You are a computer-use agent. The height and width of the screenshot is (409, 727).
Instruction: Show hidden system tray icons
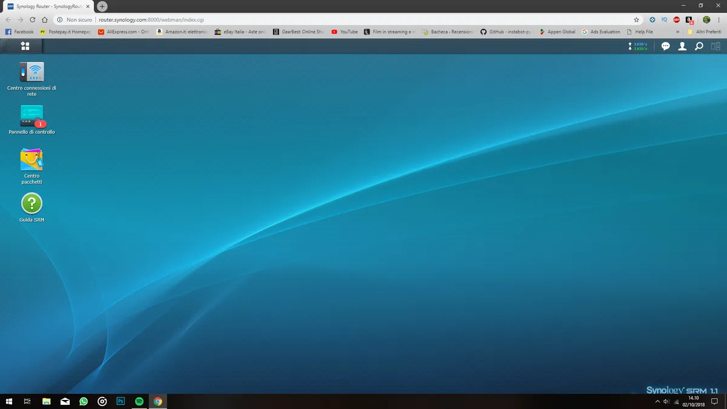coord(657,401)
